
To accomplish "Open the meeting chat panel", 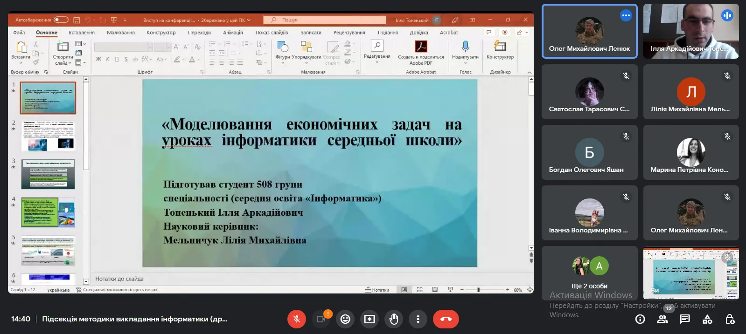I will [x=685, y=319].
